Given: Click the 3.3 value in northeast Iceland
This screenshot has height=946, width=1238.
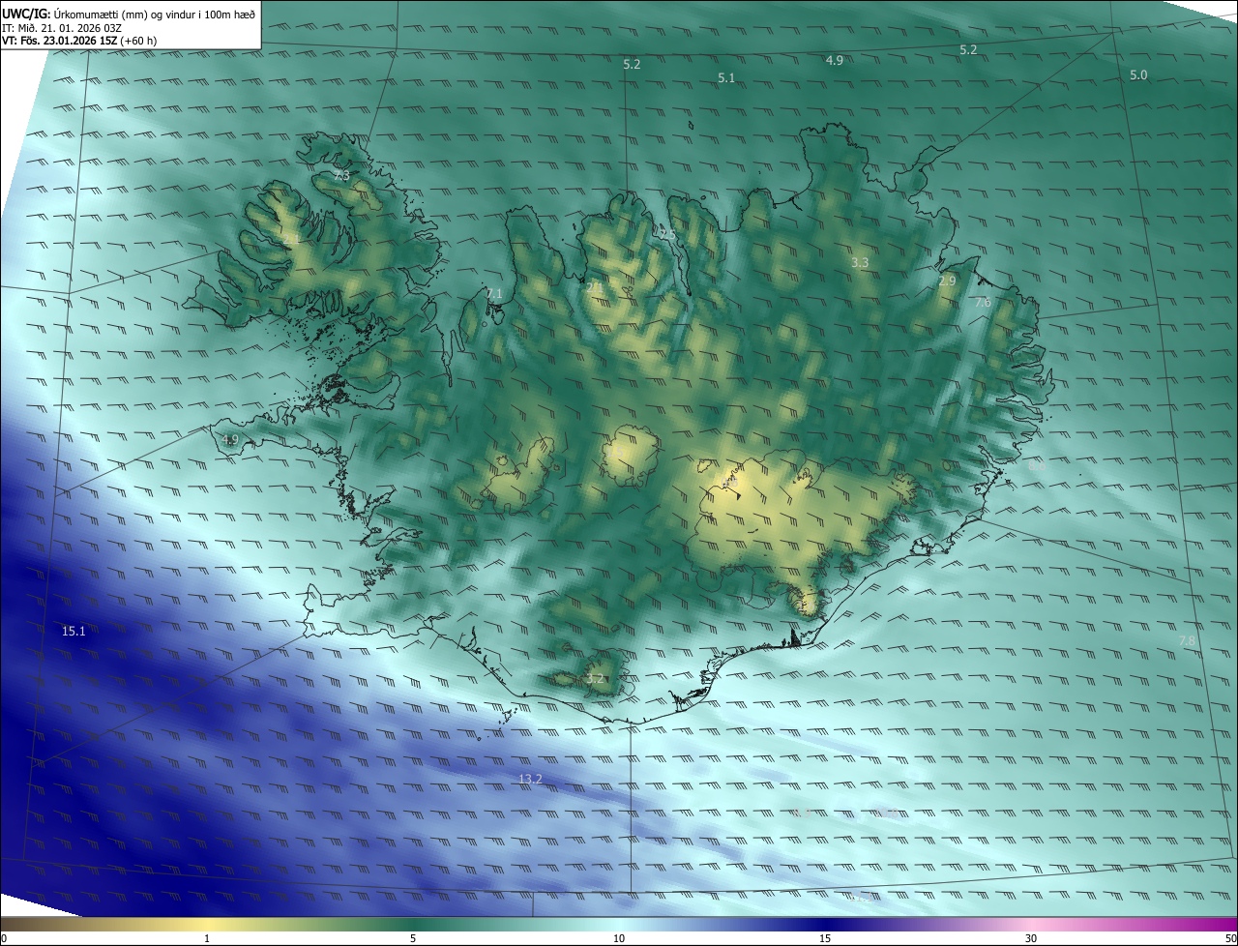Looking at the screenshot, I should (x=860, y=263).
